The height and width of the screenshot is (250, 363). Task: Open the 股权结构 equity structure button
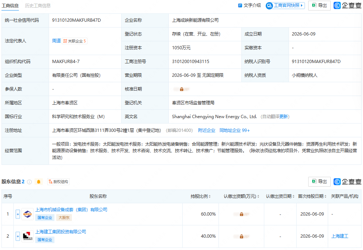click(x=58, y=182)
